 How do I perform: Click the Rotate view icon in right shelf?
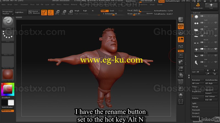(x=181, y=75)
